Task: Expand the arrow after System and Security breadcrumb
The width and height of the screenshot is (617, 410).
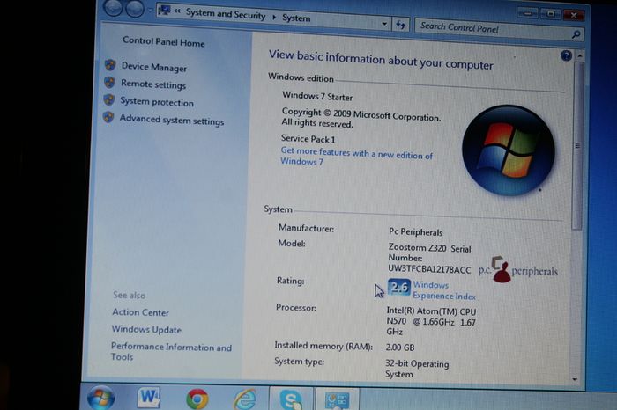Action: [274, 17]
